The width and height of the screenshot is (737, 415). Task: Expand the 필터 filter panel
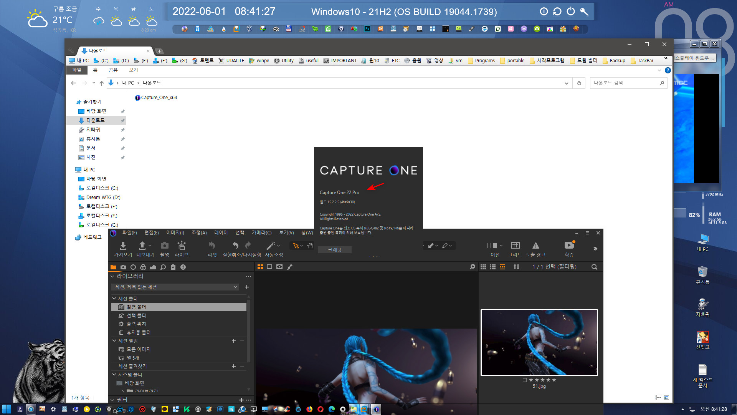(112, 400)
